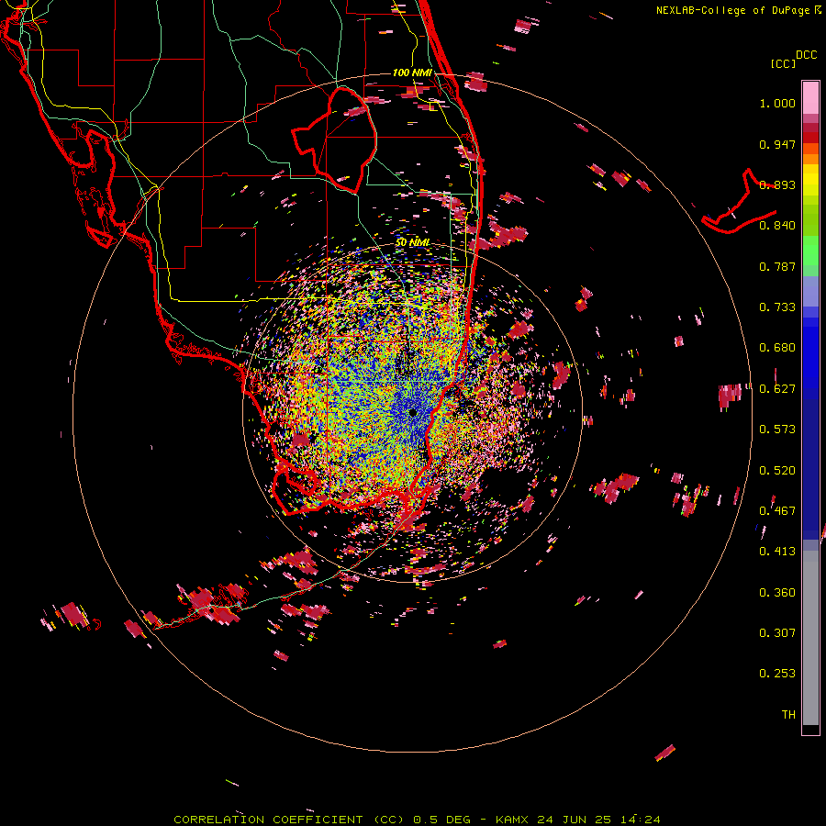This screenshot has width=826, height=826.
Task: Click the KAMX 24 JUN 25 14:24 timestamp
Action: click(x=578, y=820)
